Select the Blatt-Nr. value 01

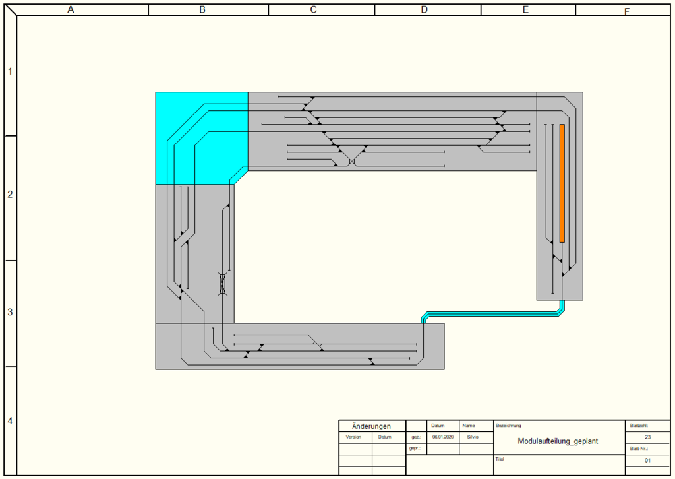pos(647,461)
